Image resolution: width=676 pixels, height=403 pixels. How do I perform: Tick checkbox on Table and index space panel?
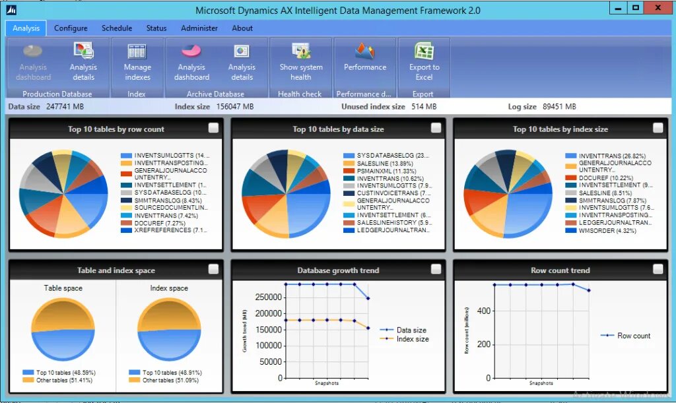click(x=213, y=269)
